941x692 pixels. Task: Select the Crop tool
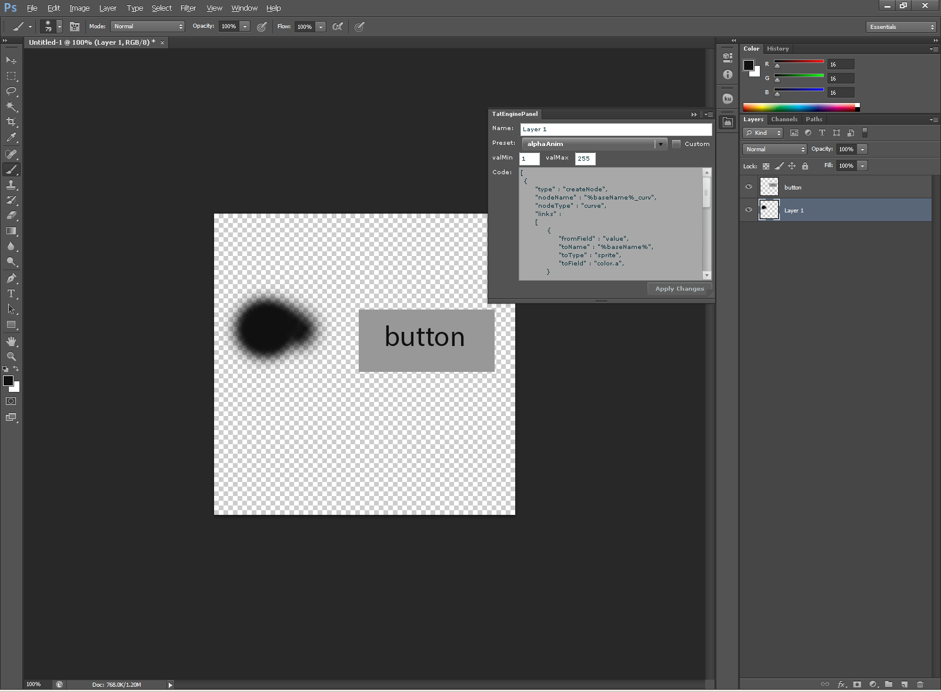point(11,122)
